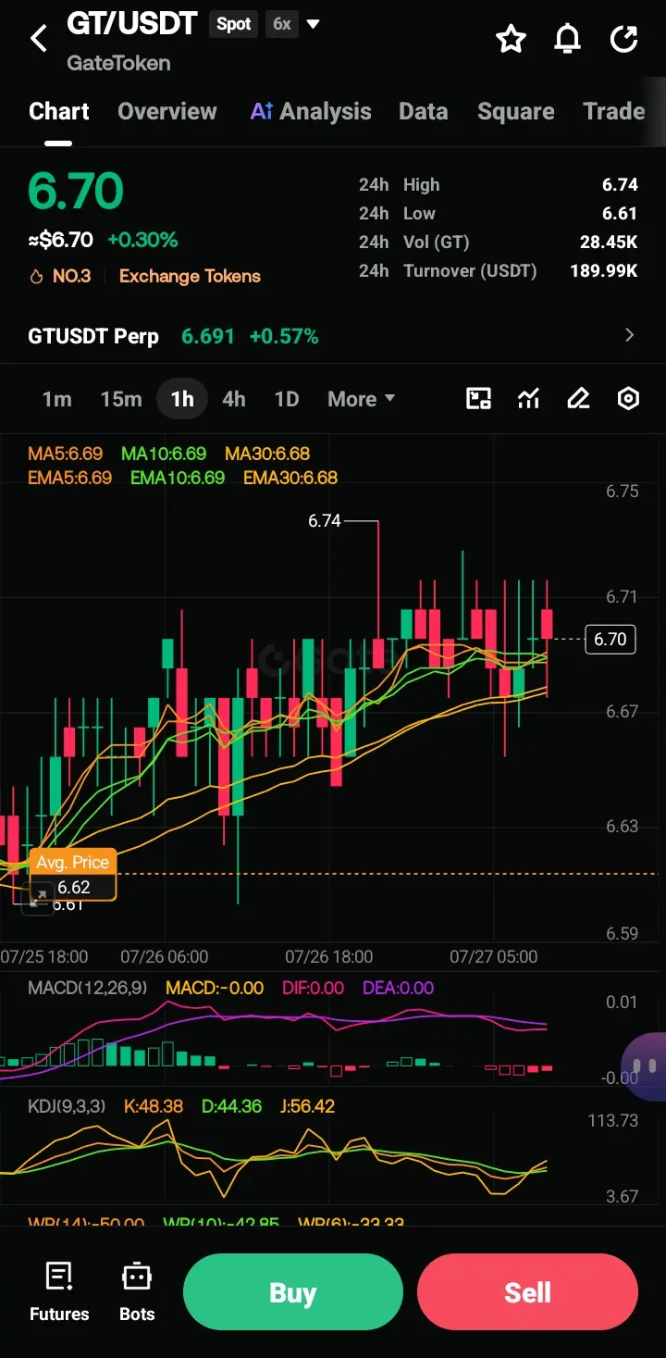Tap the KDJ(9,3,3) indicator label
This screenshot has width=666, height=1358.
(68, 1106)
